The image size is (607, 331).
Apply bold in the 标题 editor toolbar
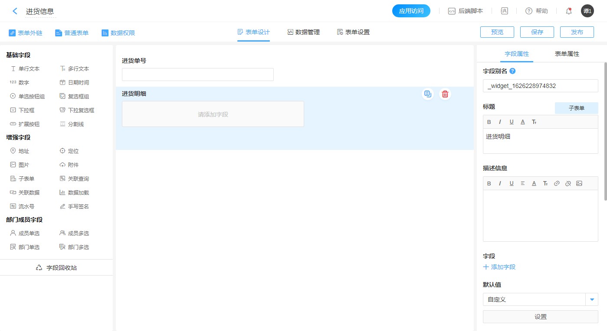tap(489, 122)
